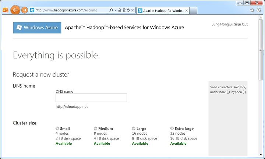
Task: Open a new tab with blank tab button
Action: point(193,11)
